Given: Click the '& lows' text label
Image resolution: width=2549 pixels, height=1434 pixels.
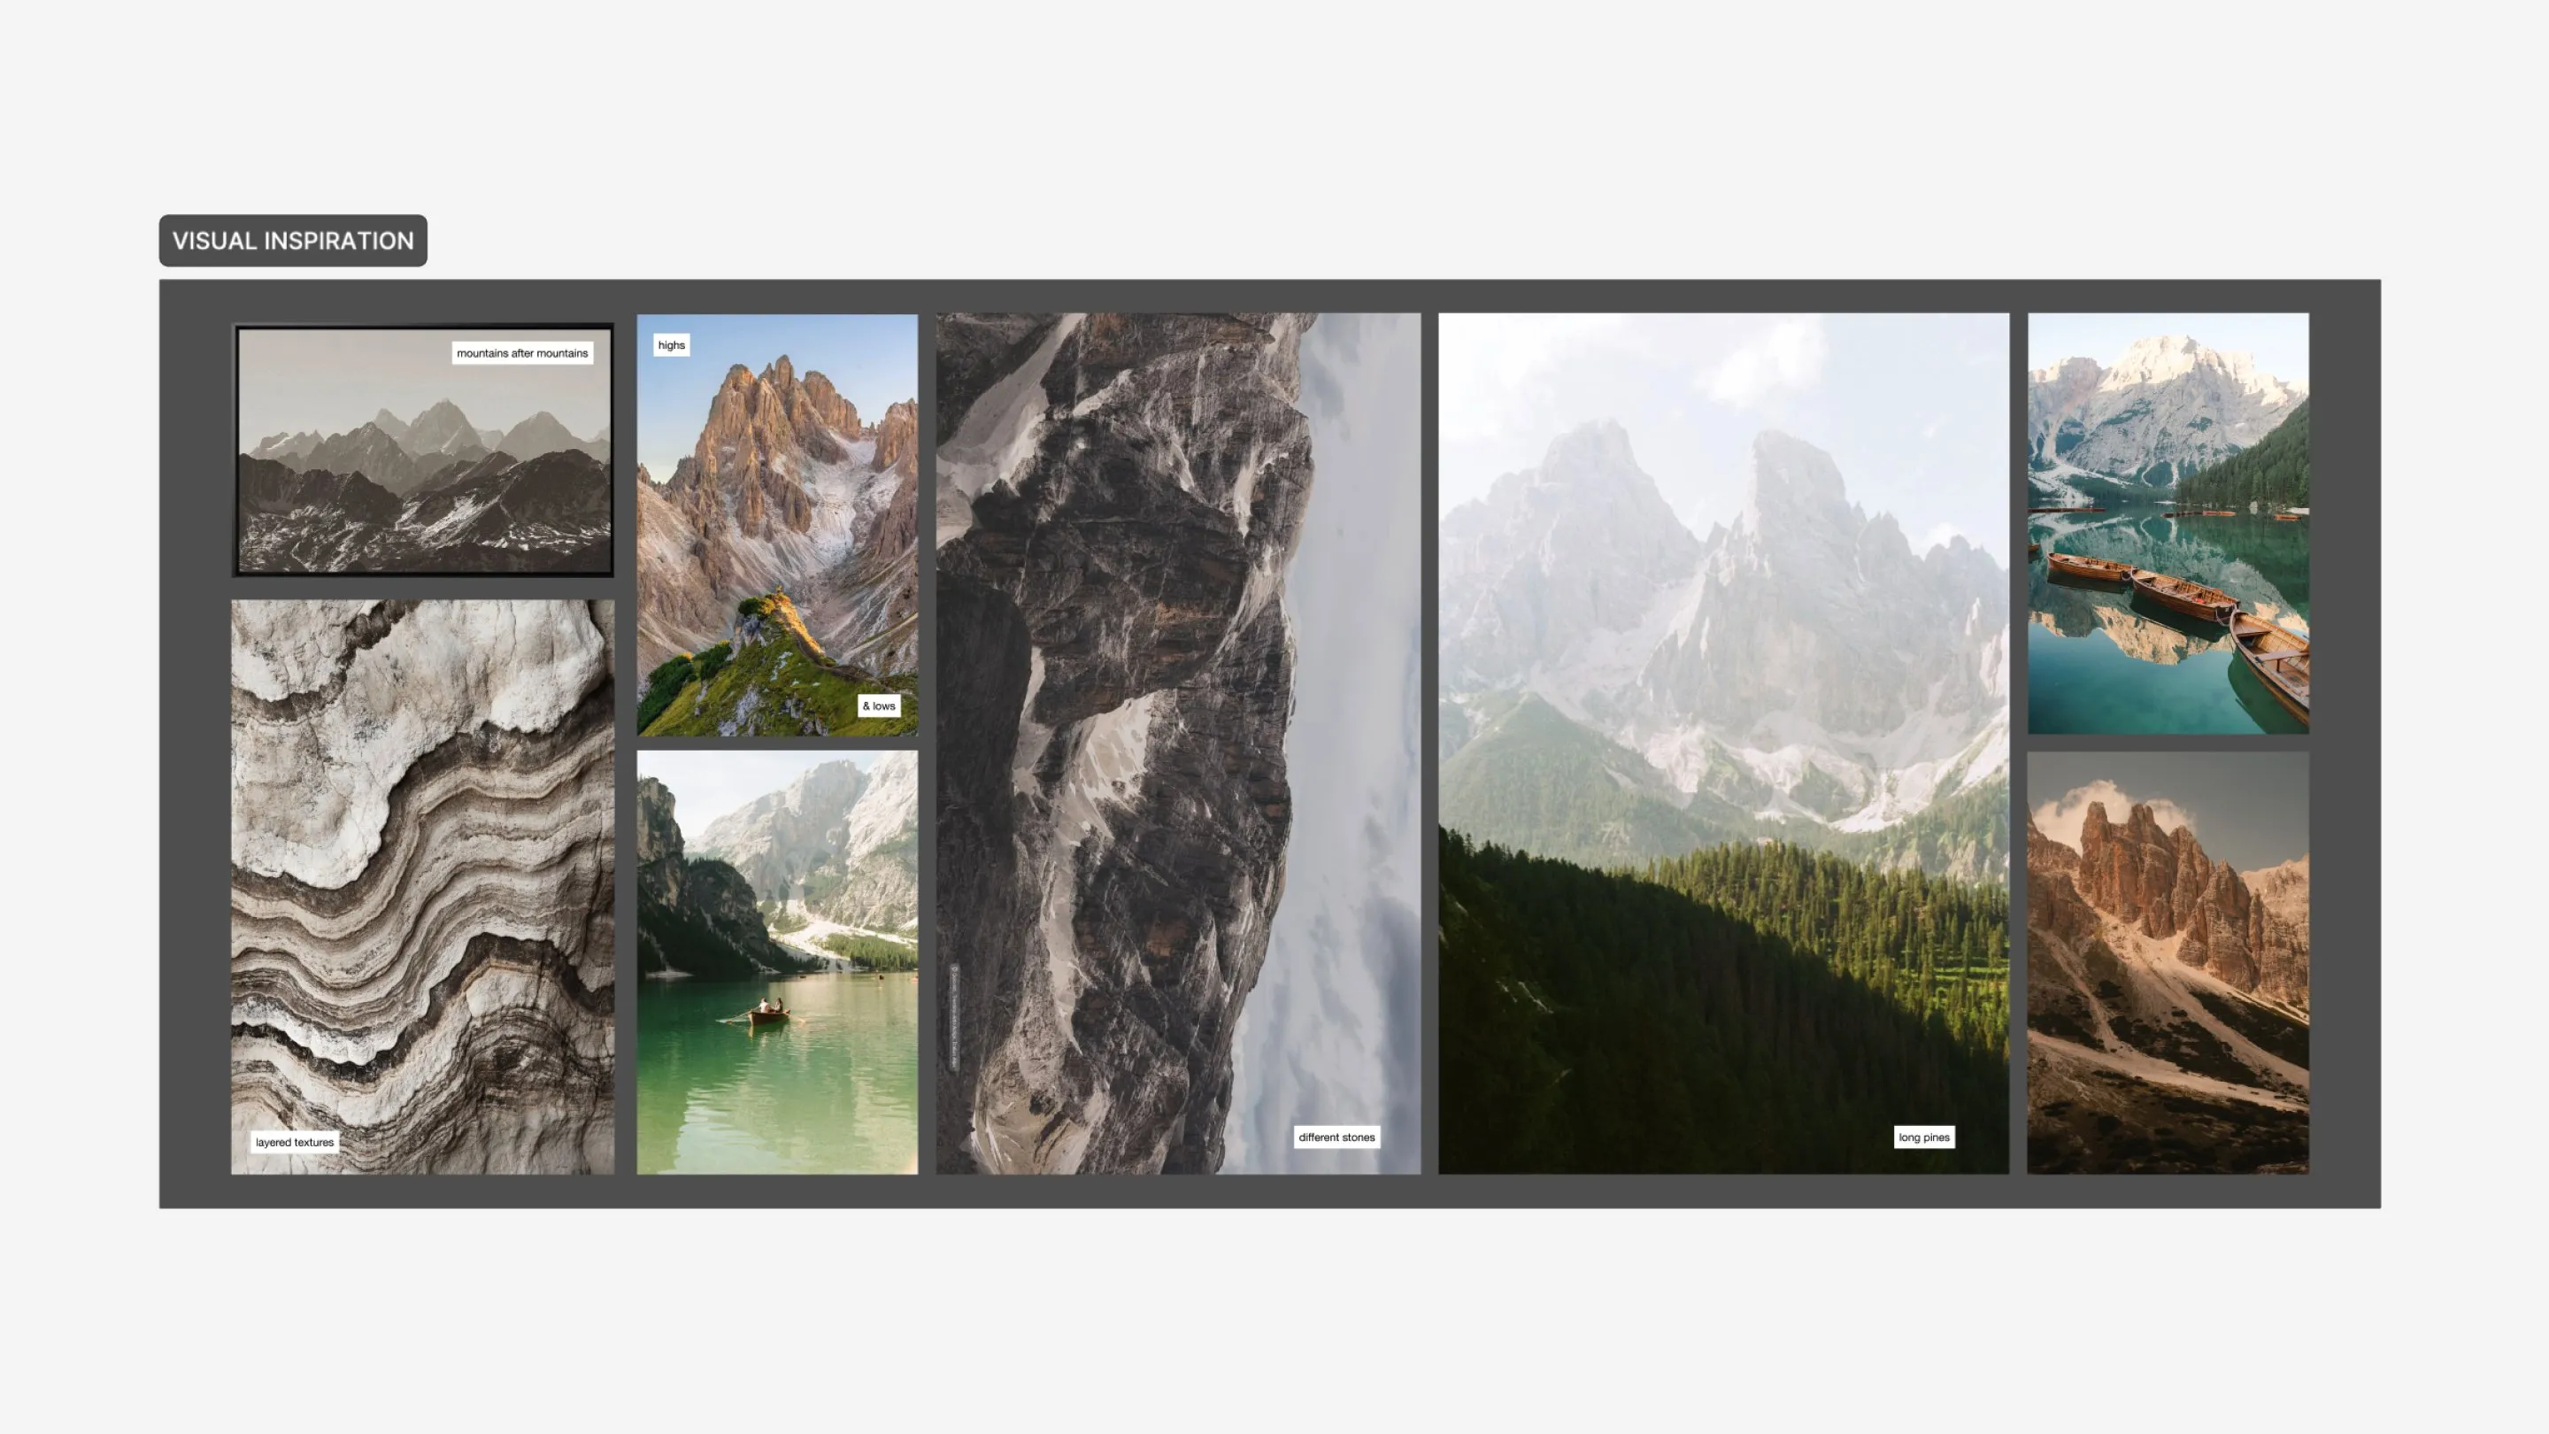Looking at the screenshot, I should pyautogui.click(x=879, y=705).
